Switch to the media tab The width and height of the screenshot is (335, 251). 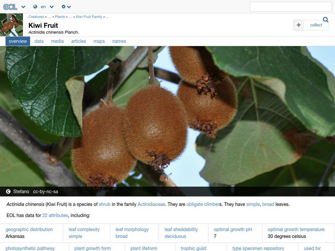58,41
